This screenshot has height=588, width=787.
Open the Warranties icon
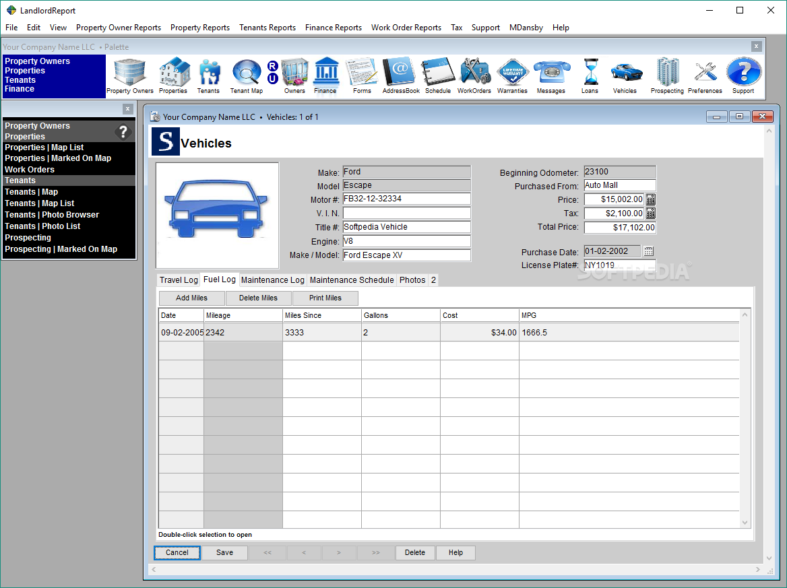pyautogui.click(x=513, y=75)
